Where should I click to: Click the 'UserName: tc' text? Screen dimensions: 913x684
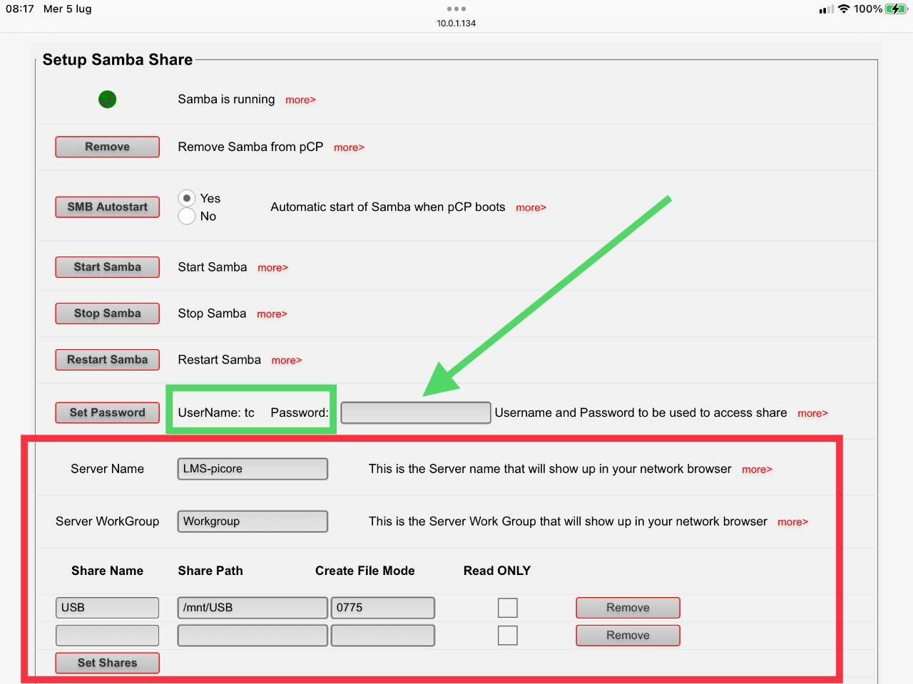[x=216, y=413]
